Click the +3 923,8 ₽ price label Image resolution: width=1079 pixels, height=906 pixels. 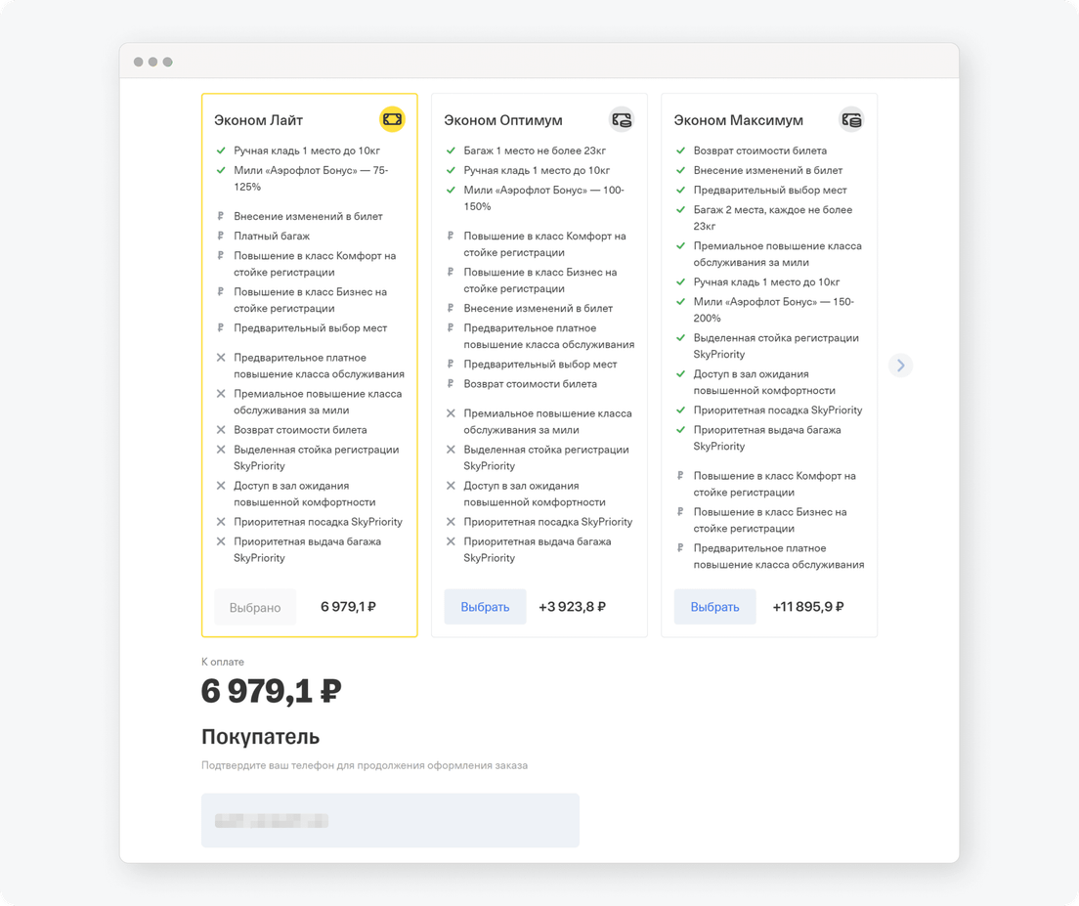click(572, 607)
